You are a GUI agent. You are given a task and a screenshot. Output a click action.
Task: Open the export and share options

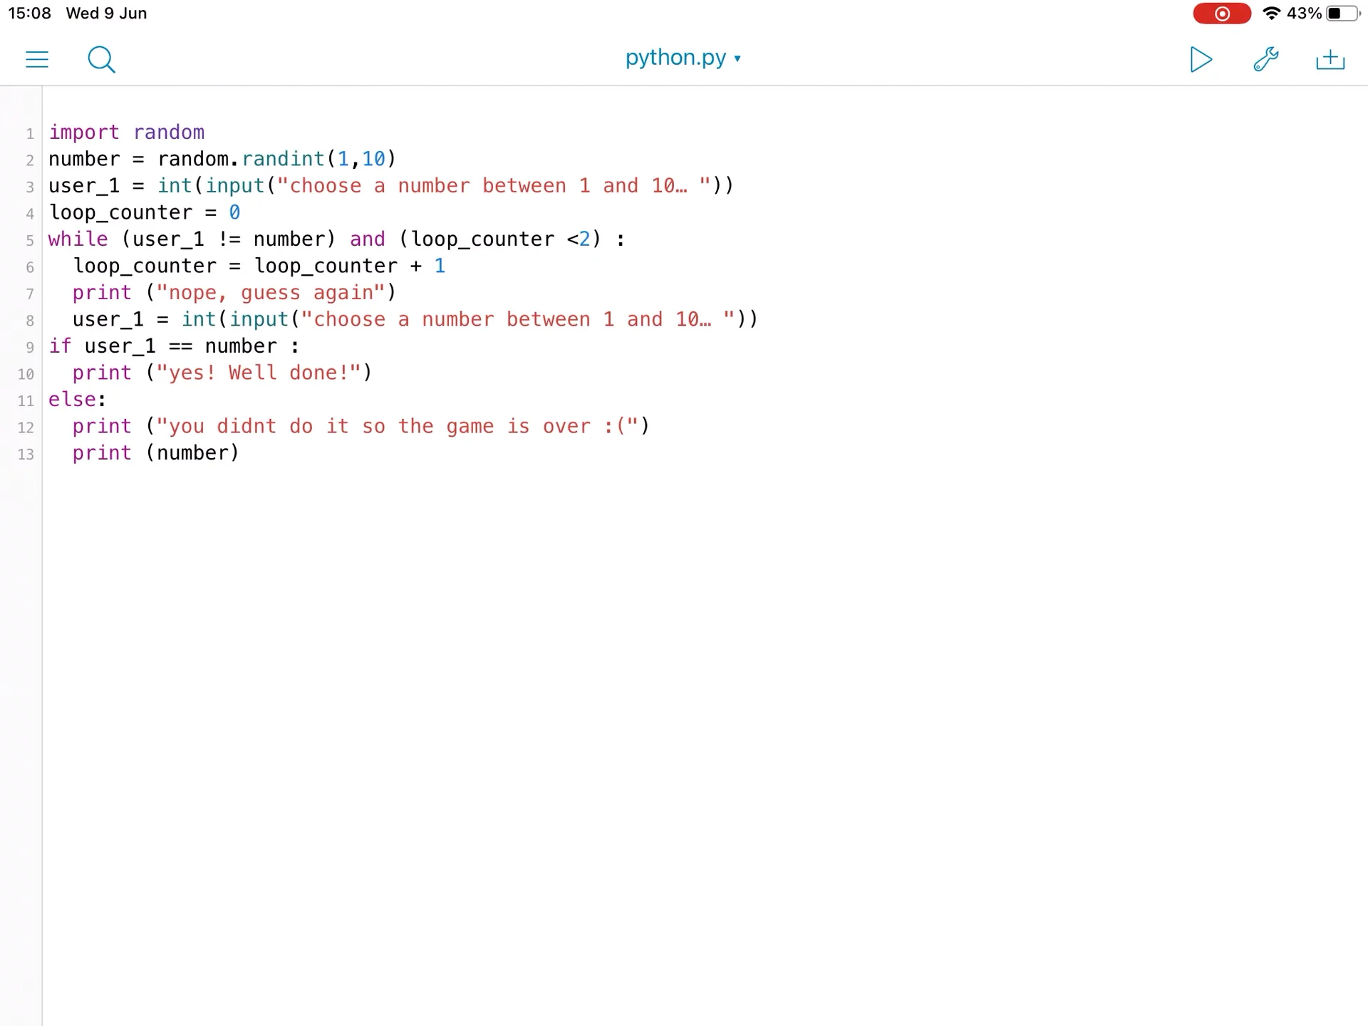click(x=1330, y=59)
